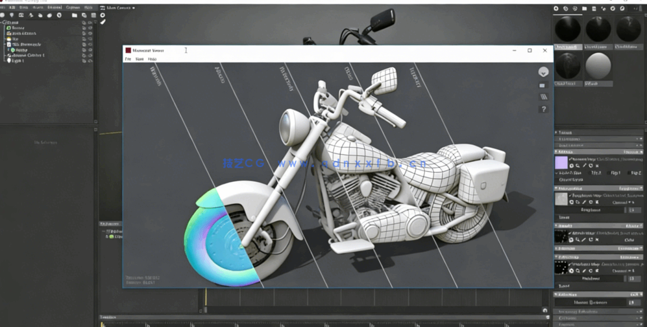Click the small rectangle icon in the viewer sidebar
The image size is (647, 327).
tap(542, 85)
